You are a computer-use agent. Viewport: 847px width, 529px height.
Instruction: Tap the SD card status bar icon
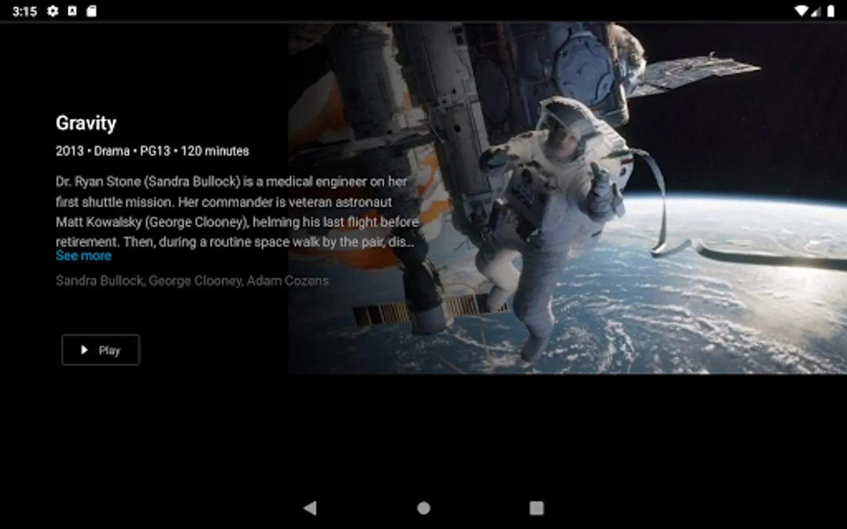pos(91,11)
